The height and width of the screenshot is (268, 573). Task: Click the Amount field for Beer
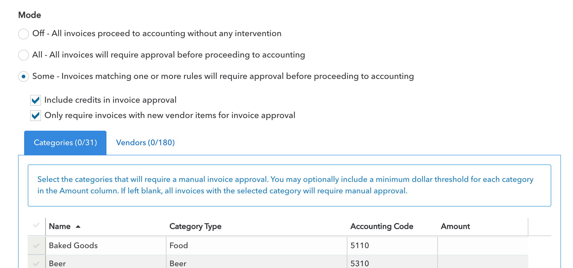pos(483,263)
